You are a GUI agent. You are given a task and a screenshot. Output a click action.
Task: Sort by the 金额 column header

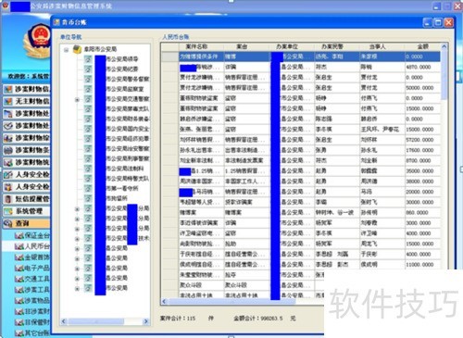click(x=422, y=46)
